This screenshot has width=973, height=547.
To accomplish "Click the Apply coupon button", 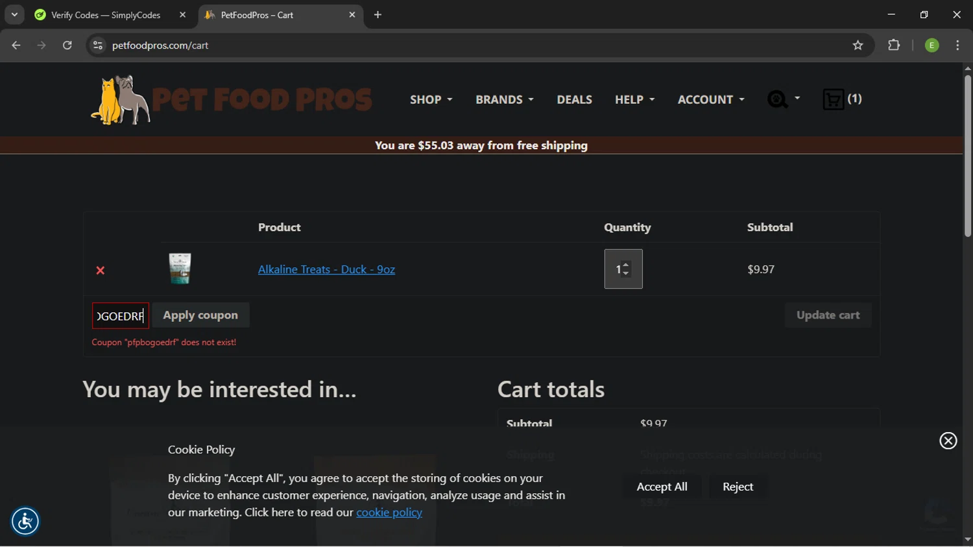I will tap(200, 315).
